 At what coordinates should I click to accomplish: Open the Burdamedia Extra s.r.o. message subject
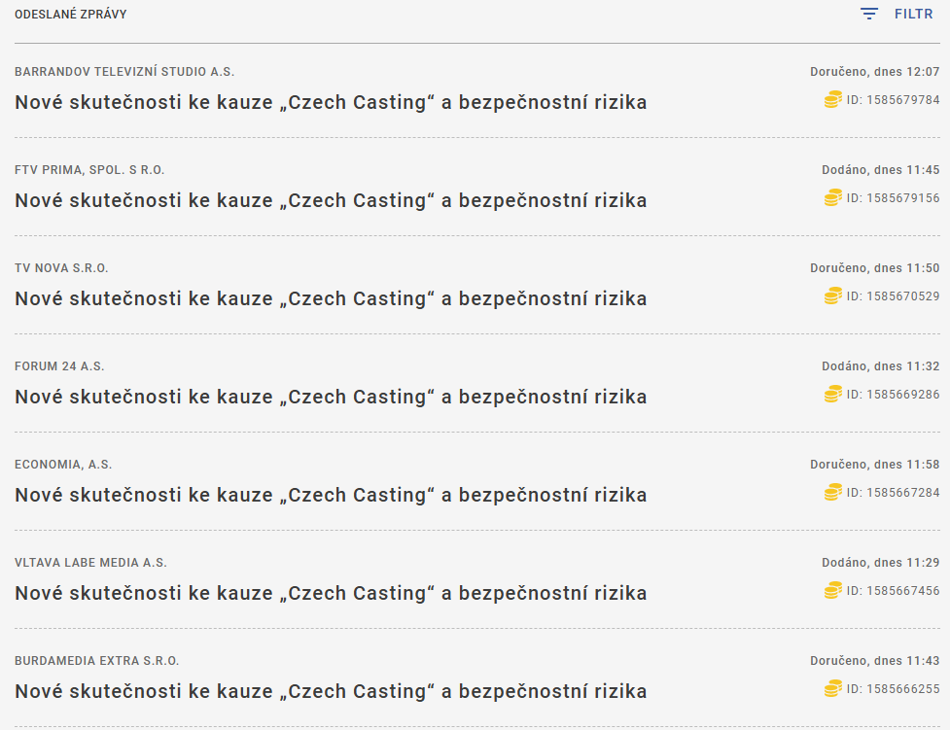(x=331, y=692)
